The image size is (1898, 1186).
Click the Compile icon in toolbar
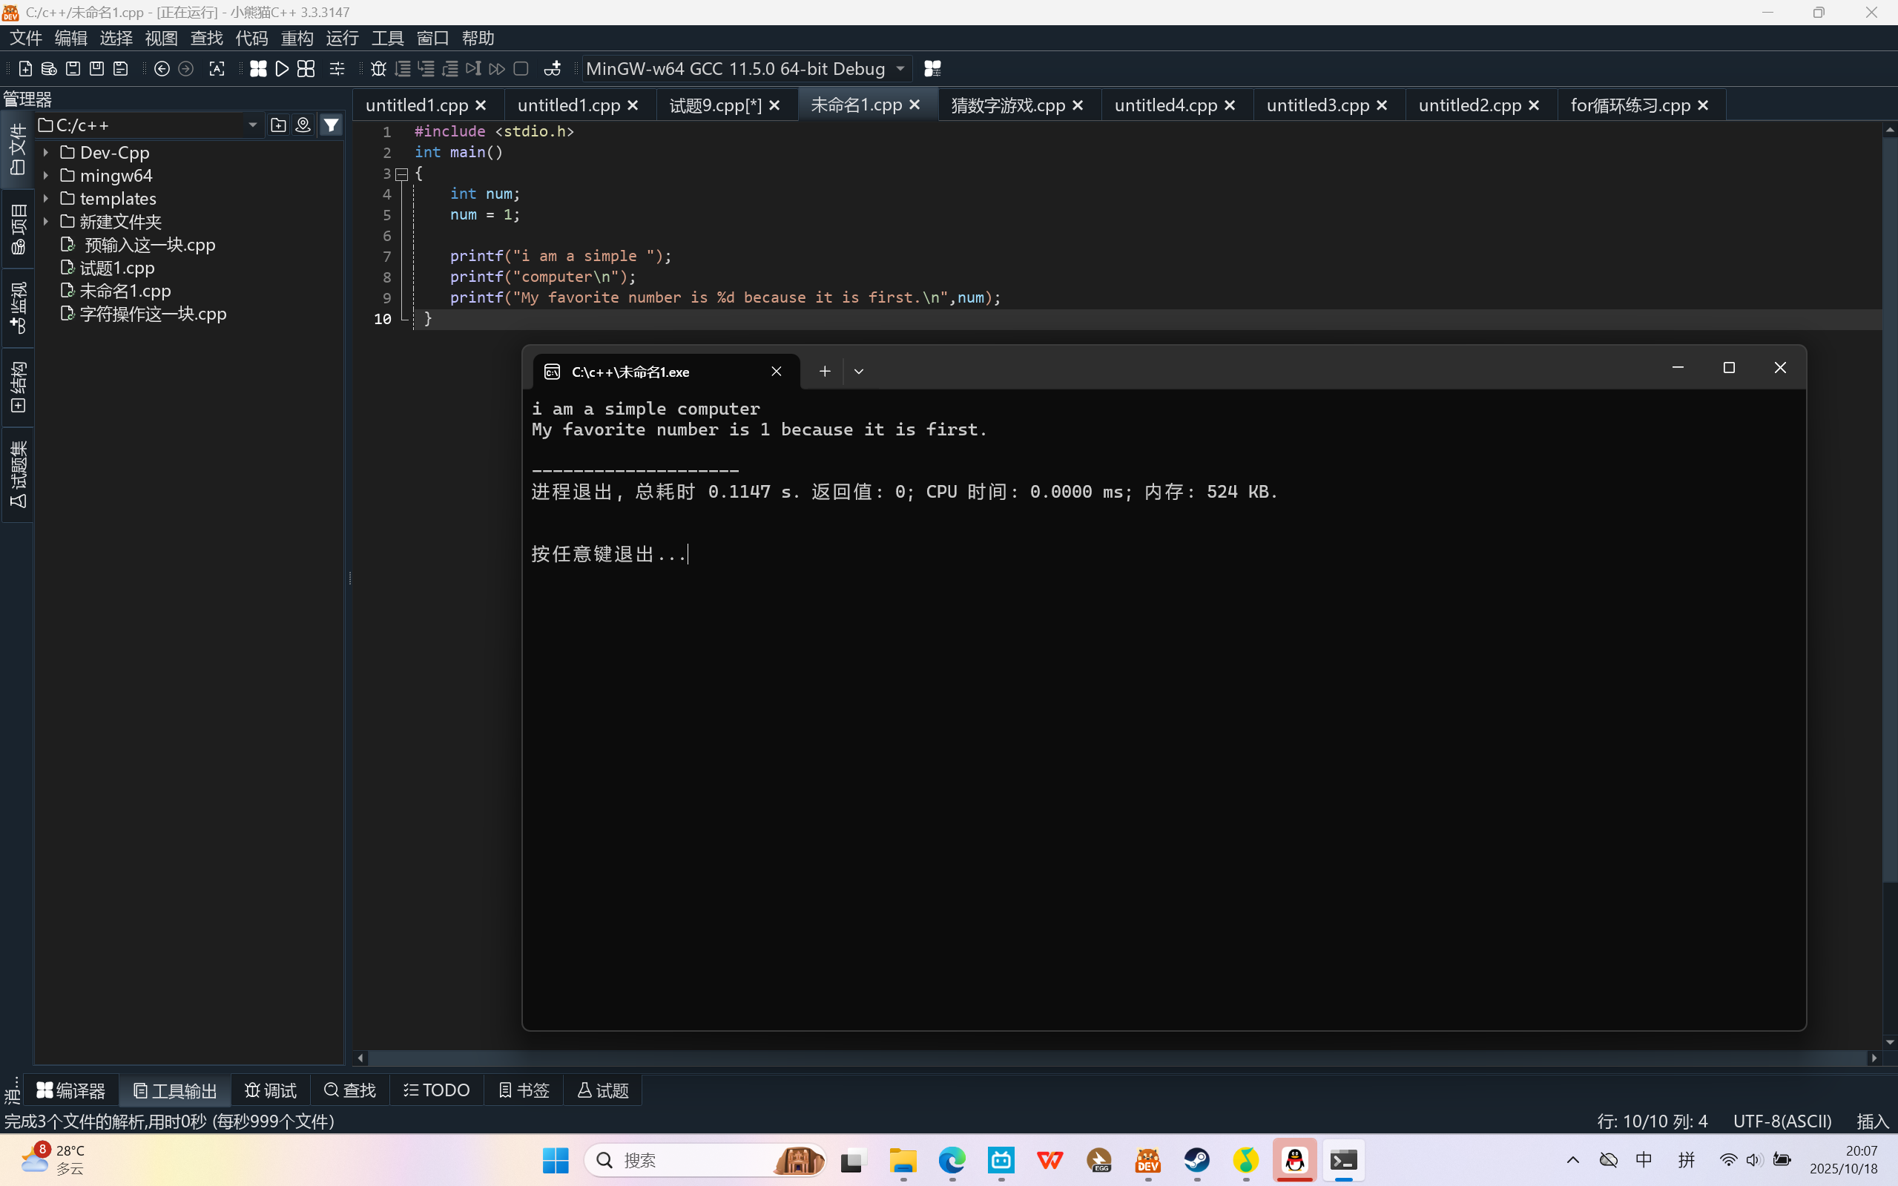pyautogui.click(x=258, y=69)
